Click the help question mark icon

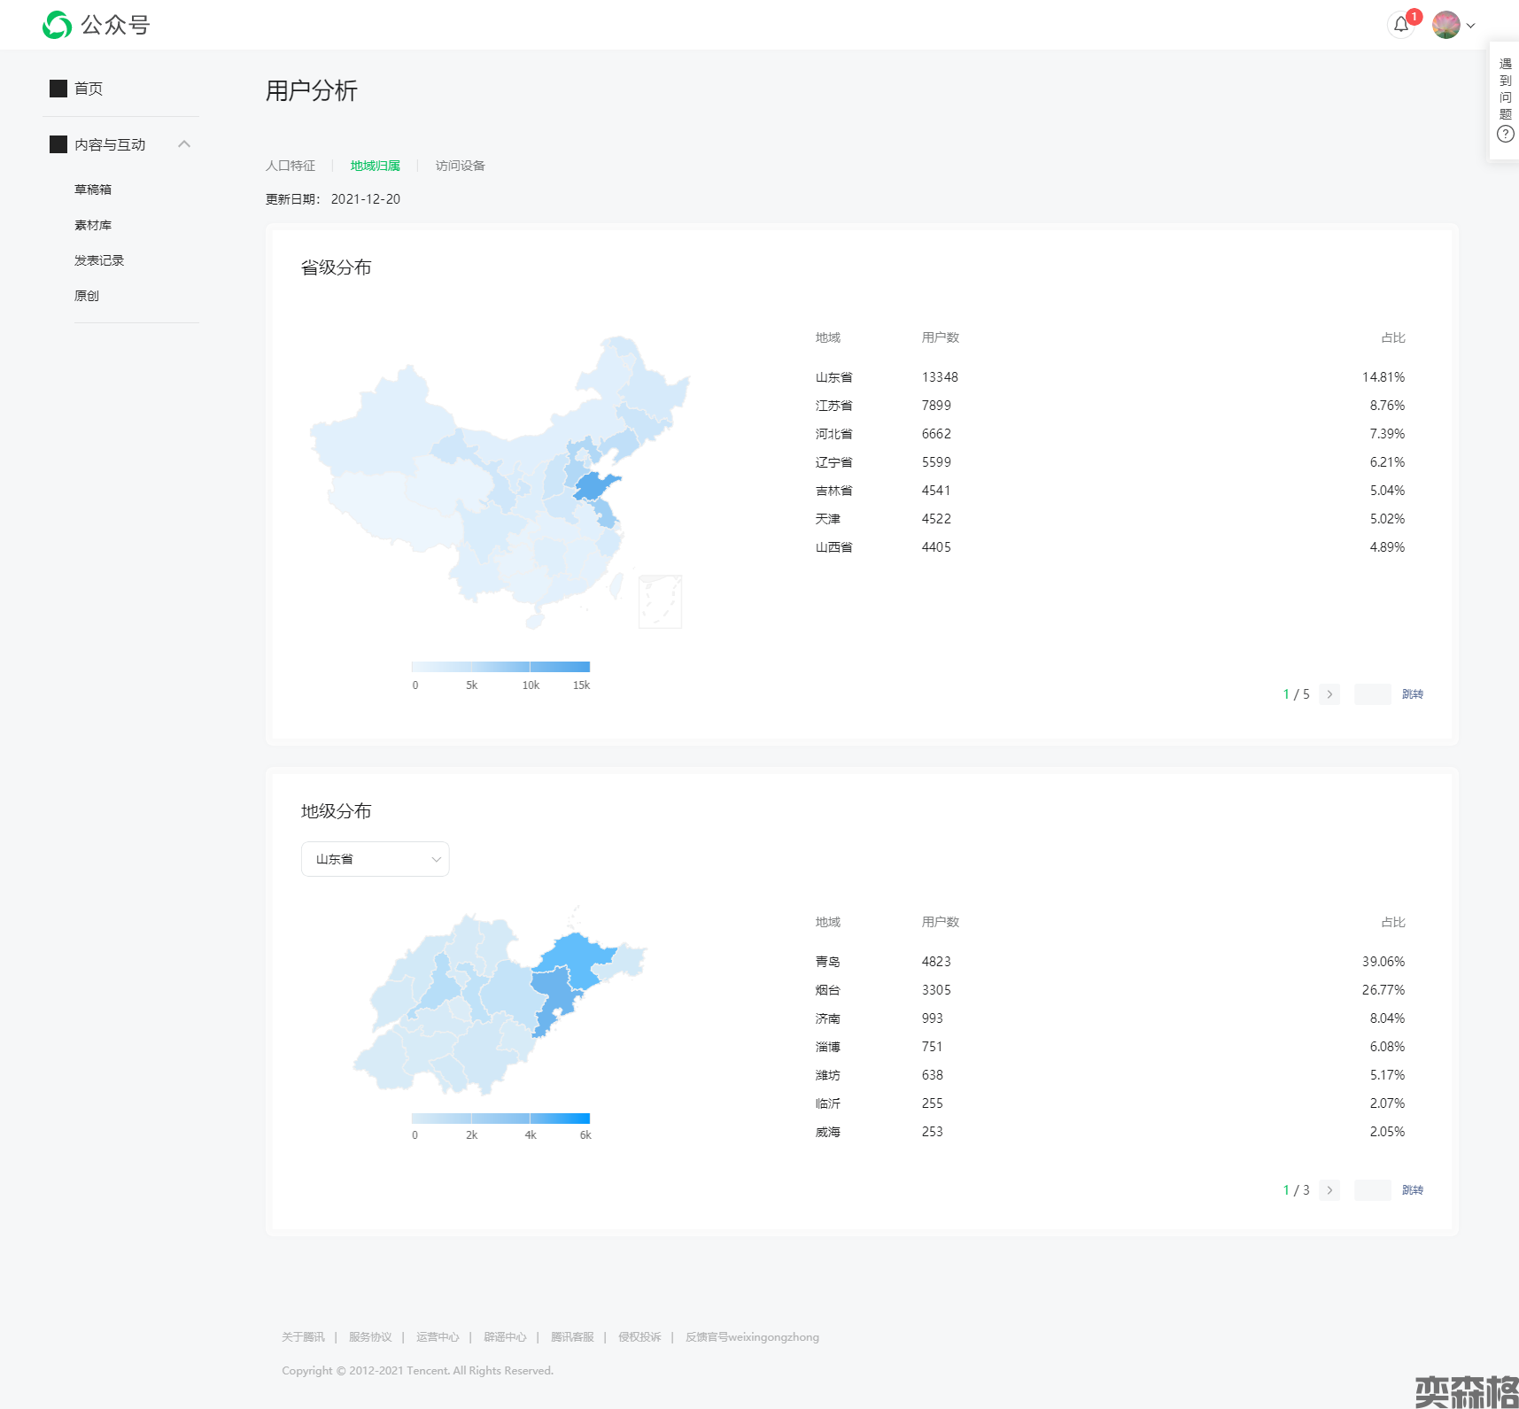pyautogui.click(x=1505, y=135)
